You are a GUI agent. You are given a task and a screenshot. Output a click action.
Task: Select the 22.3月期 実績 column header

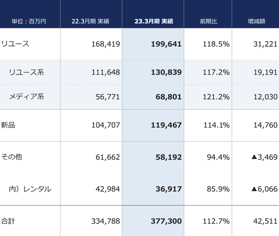90,21
